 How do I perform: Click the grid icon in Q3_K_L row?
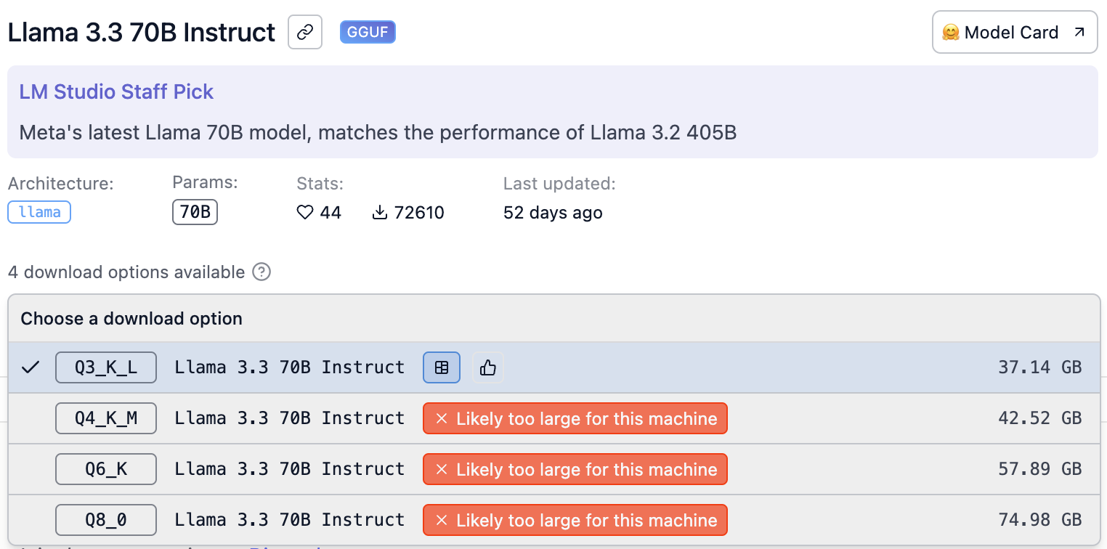pyautogui.click(x=442, y=367)
